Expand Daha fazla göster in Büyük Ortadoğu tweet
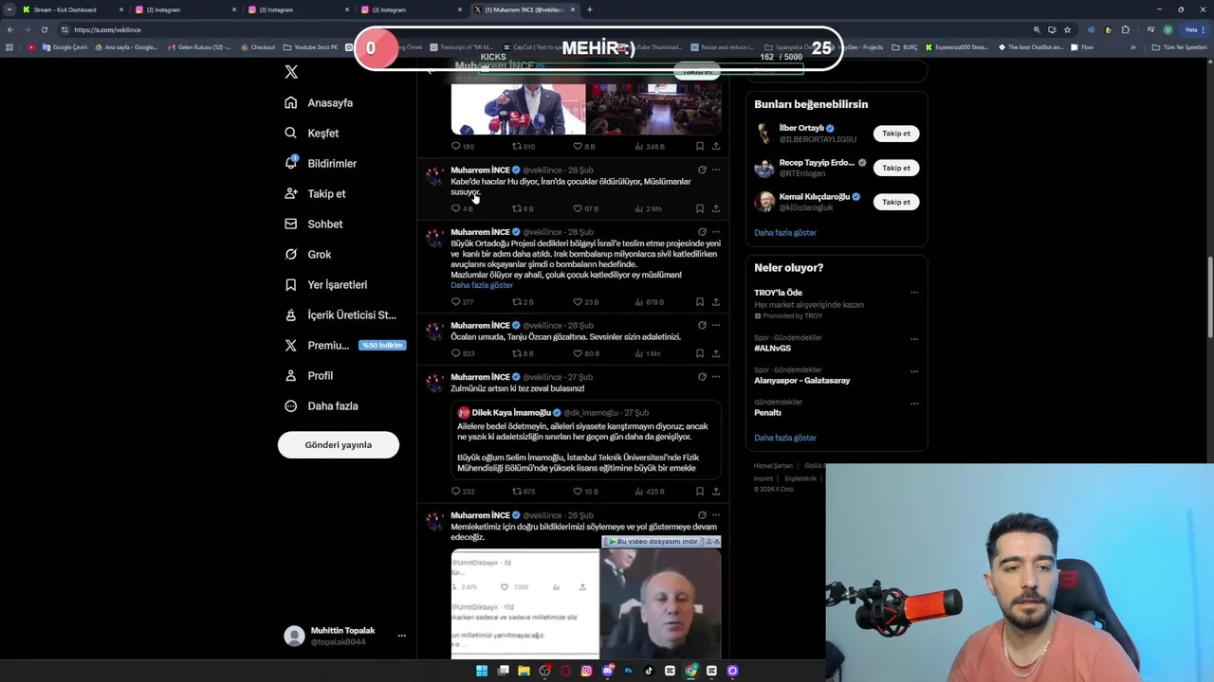Image resolution: width=1214 pixels, height=682 pixels. 482,285
